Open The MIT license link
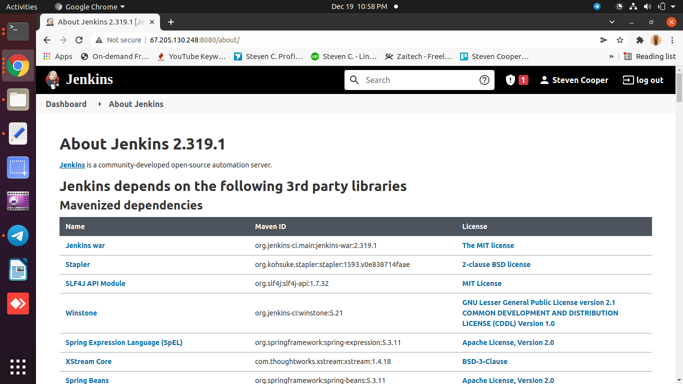 pyautogui.click(x=488, y=245)
